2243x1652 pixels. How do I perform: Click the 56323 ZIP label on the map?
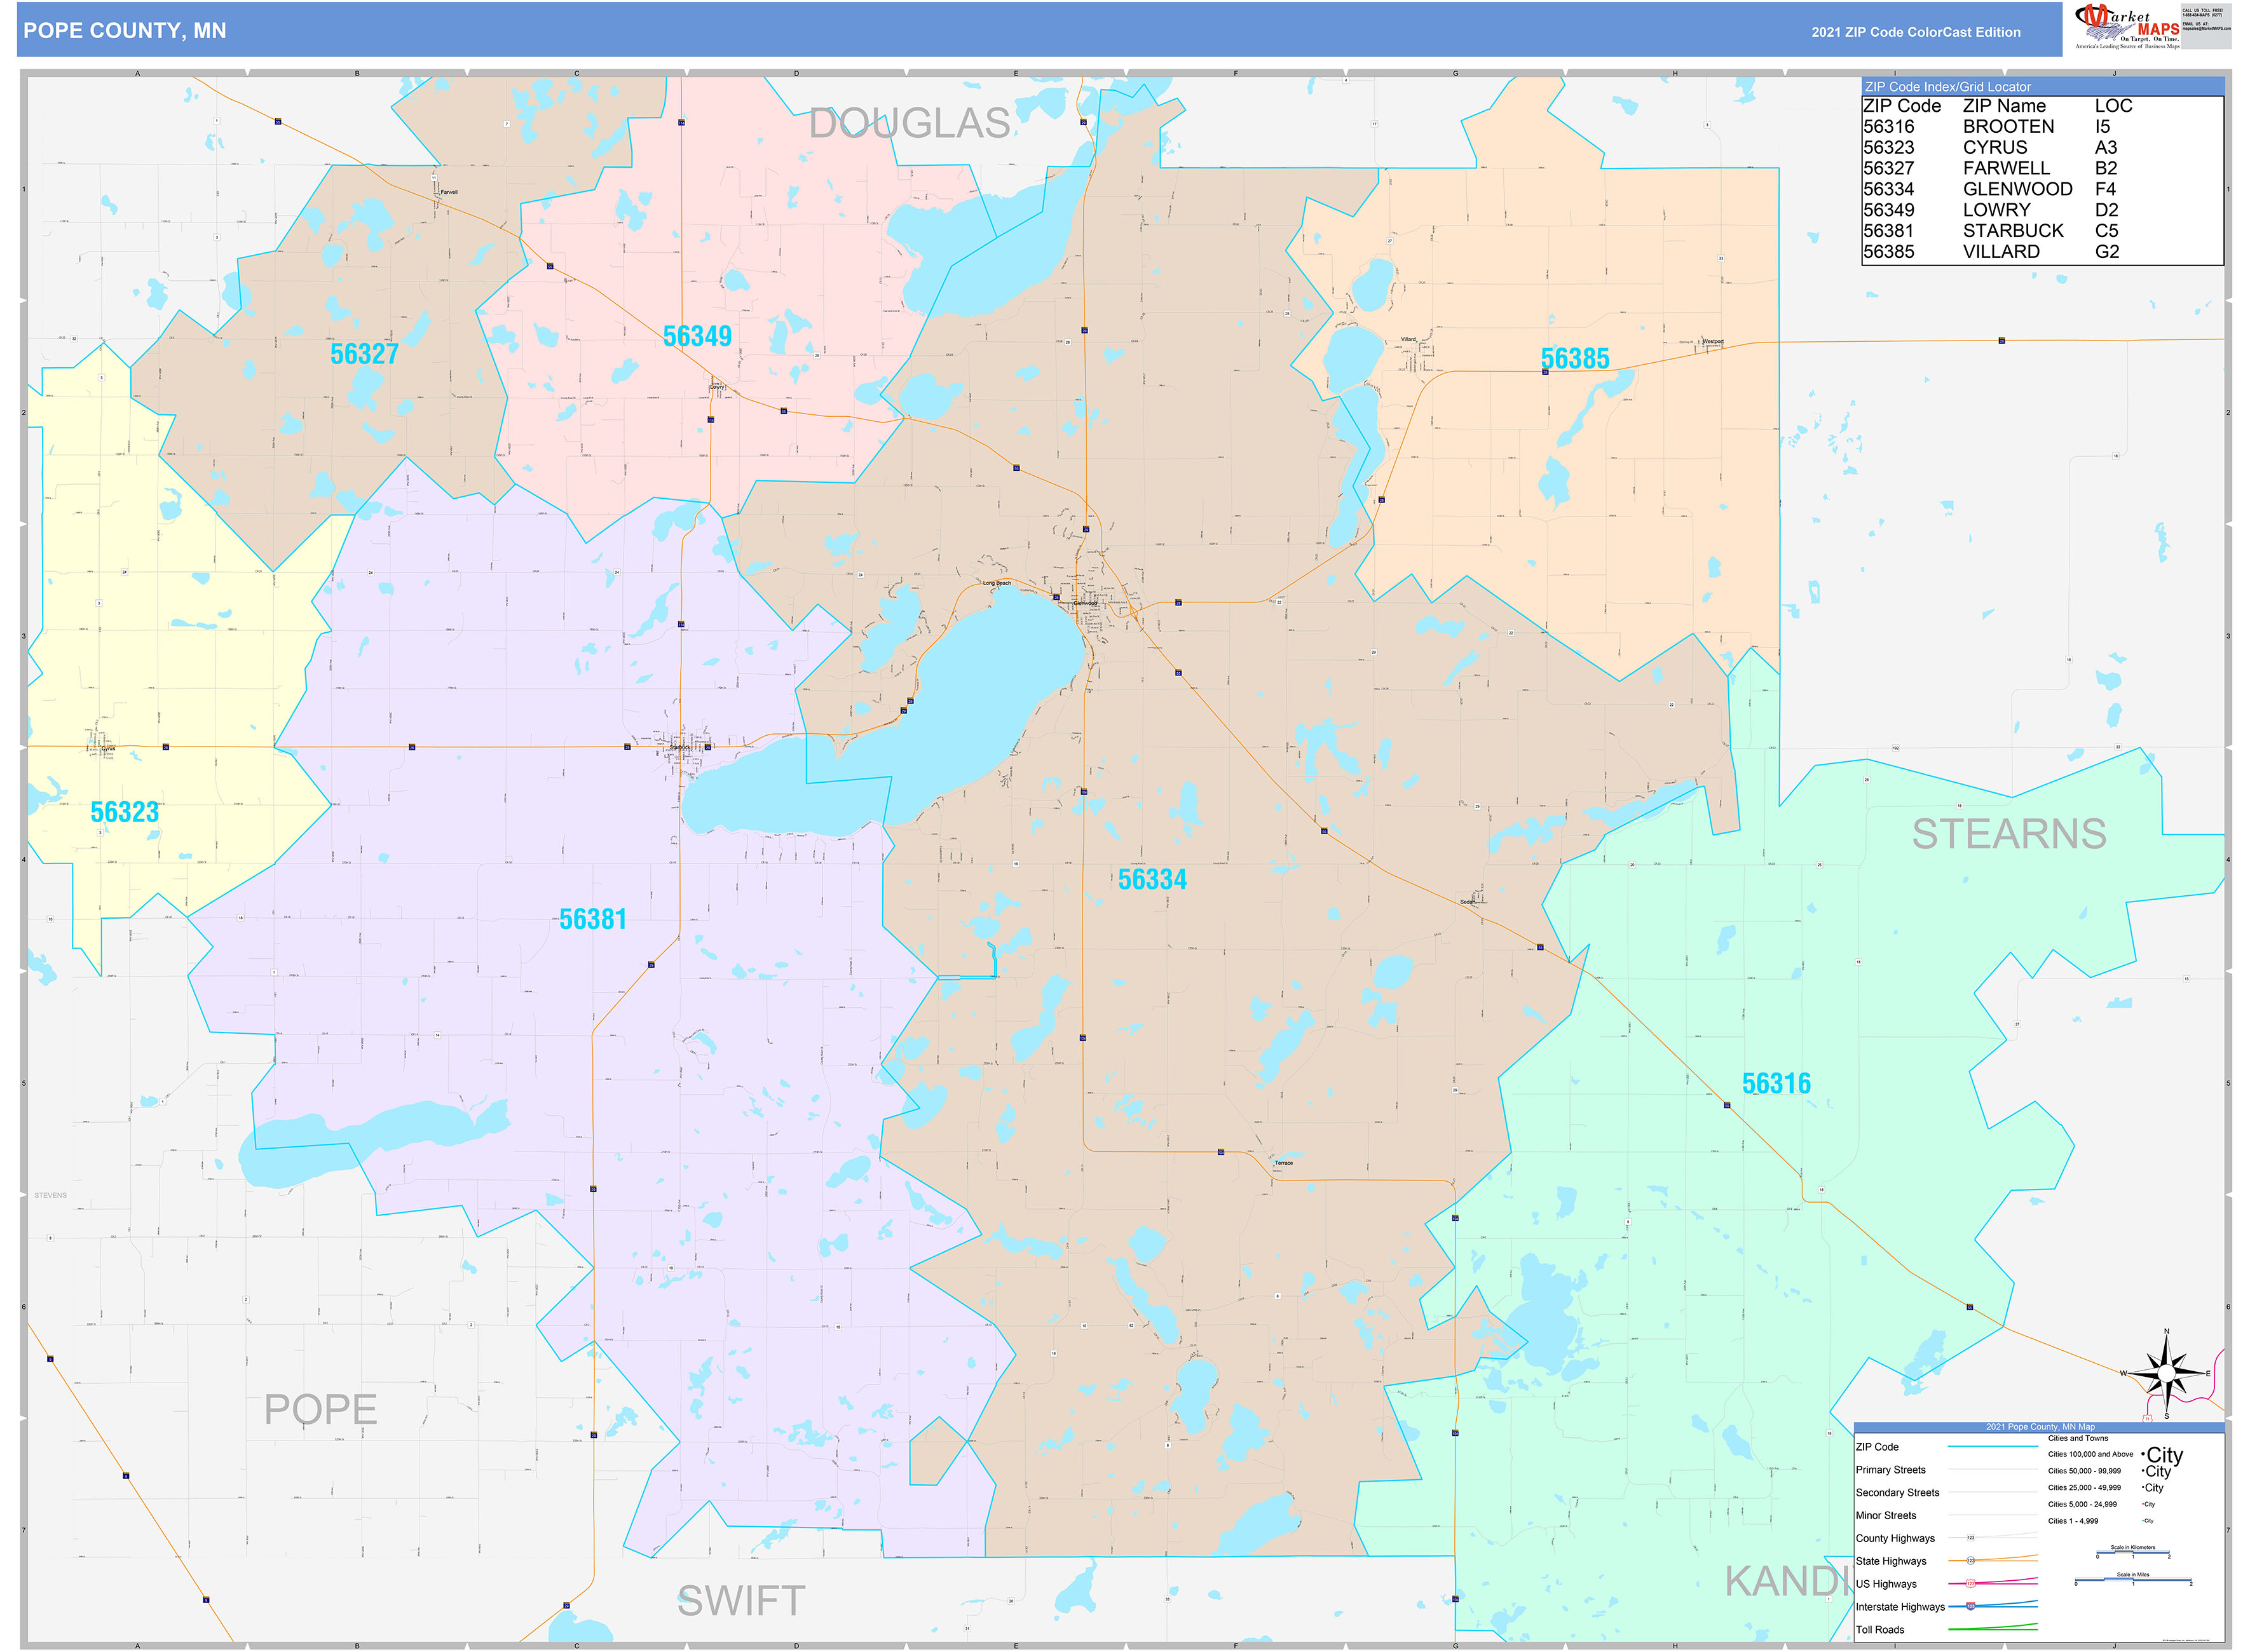pyautogui.click(x=124, y=812)
